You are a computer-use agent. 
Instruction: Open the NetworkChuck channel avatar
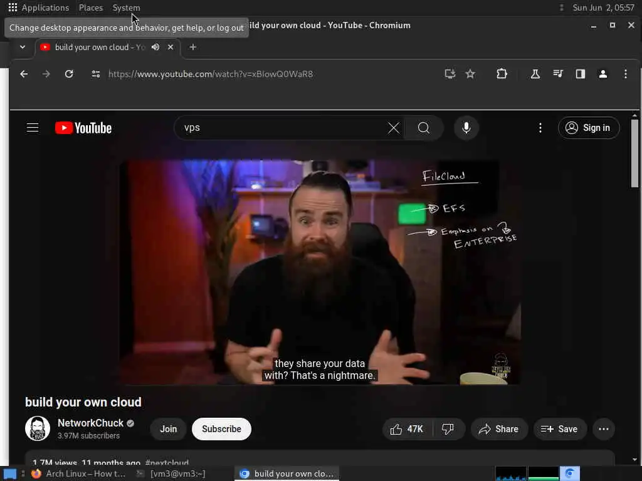37,428
